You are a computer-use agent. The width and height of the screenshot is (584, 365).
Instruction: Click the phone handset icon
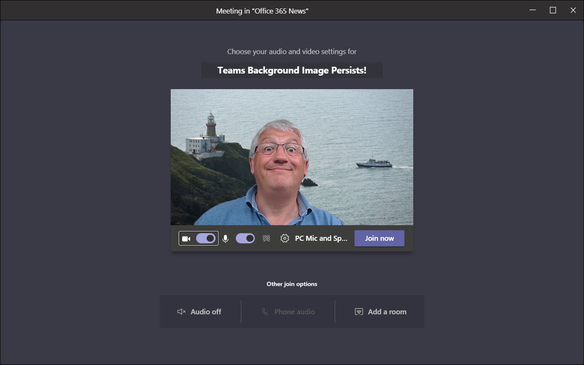coord(265,312)
